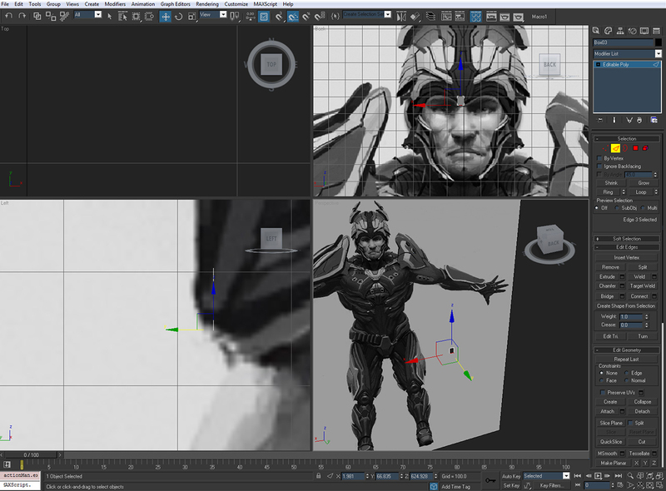The height and width of the screenshot is (491, 666).
Task: Expand the Editable Poly modifier entry
Action: [x=599, y=65]
